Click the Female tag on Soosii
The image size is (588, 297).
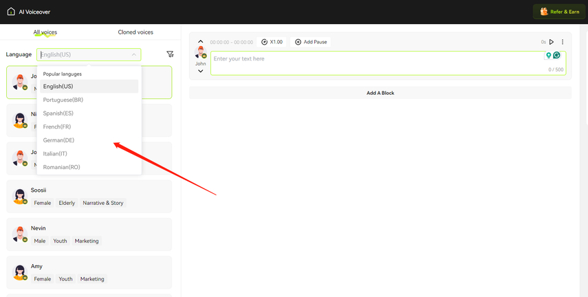43,203
